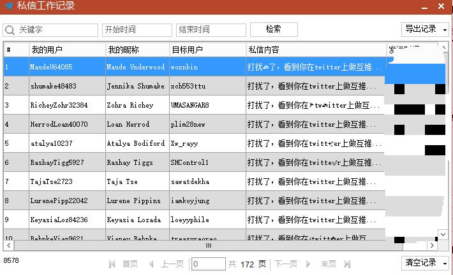The width and height of the screenshot is (453, 275).
Task: Open the 清空记录 clear dropdown
Action: tap(426, 263)
